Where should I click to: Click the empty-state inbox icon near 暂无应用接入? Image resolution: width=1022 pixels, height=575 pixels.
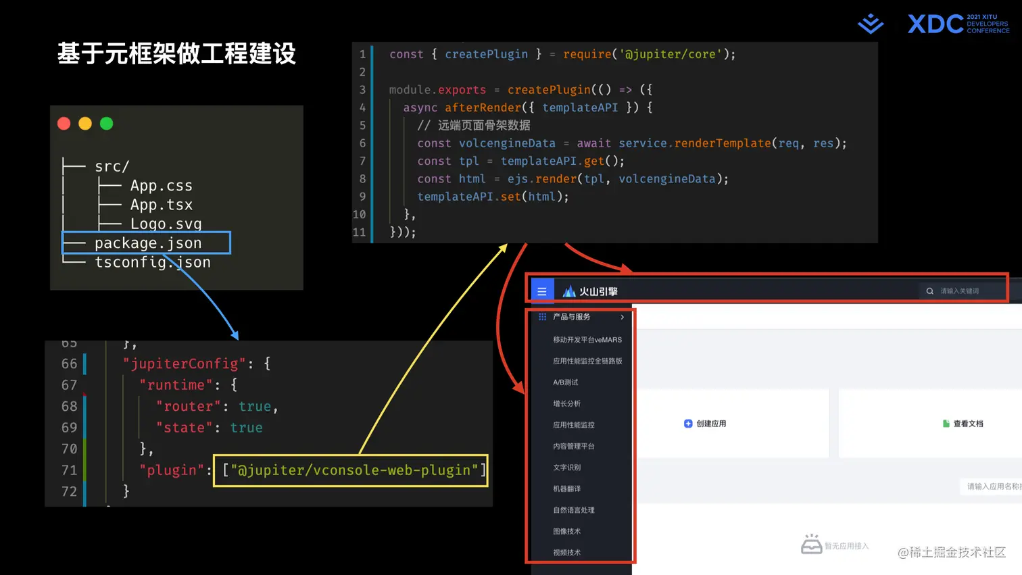click(811, 544)
